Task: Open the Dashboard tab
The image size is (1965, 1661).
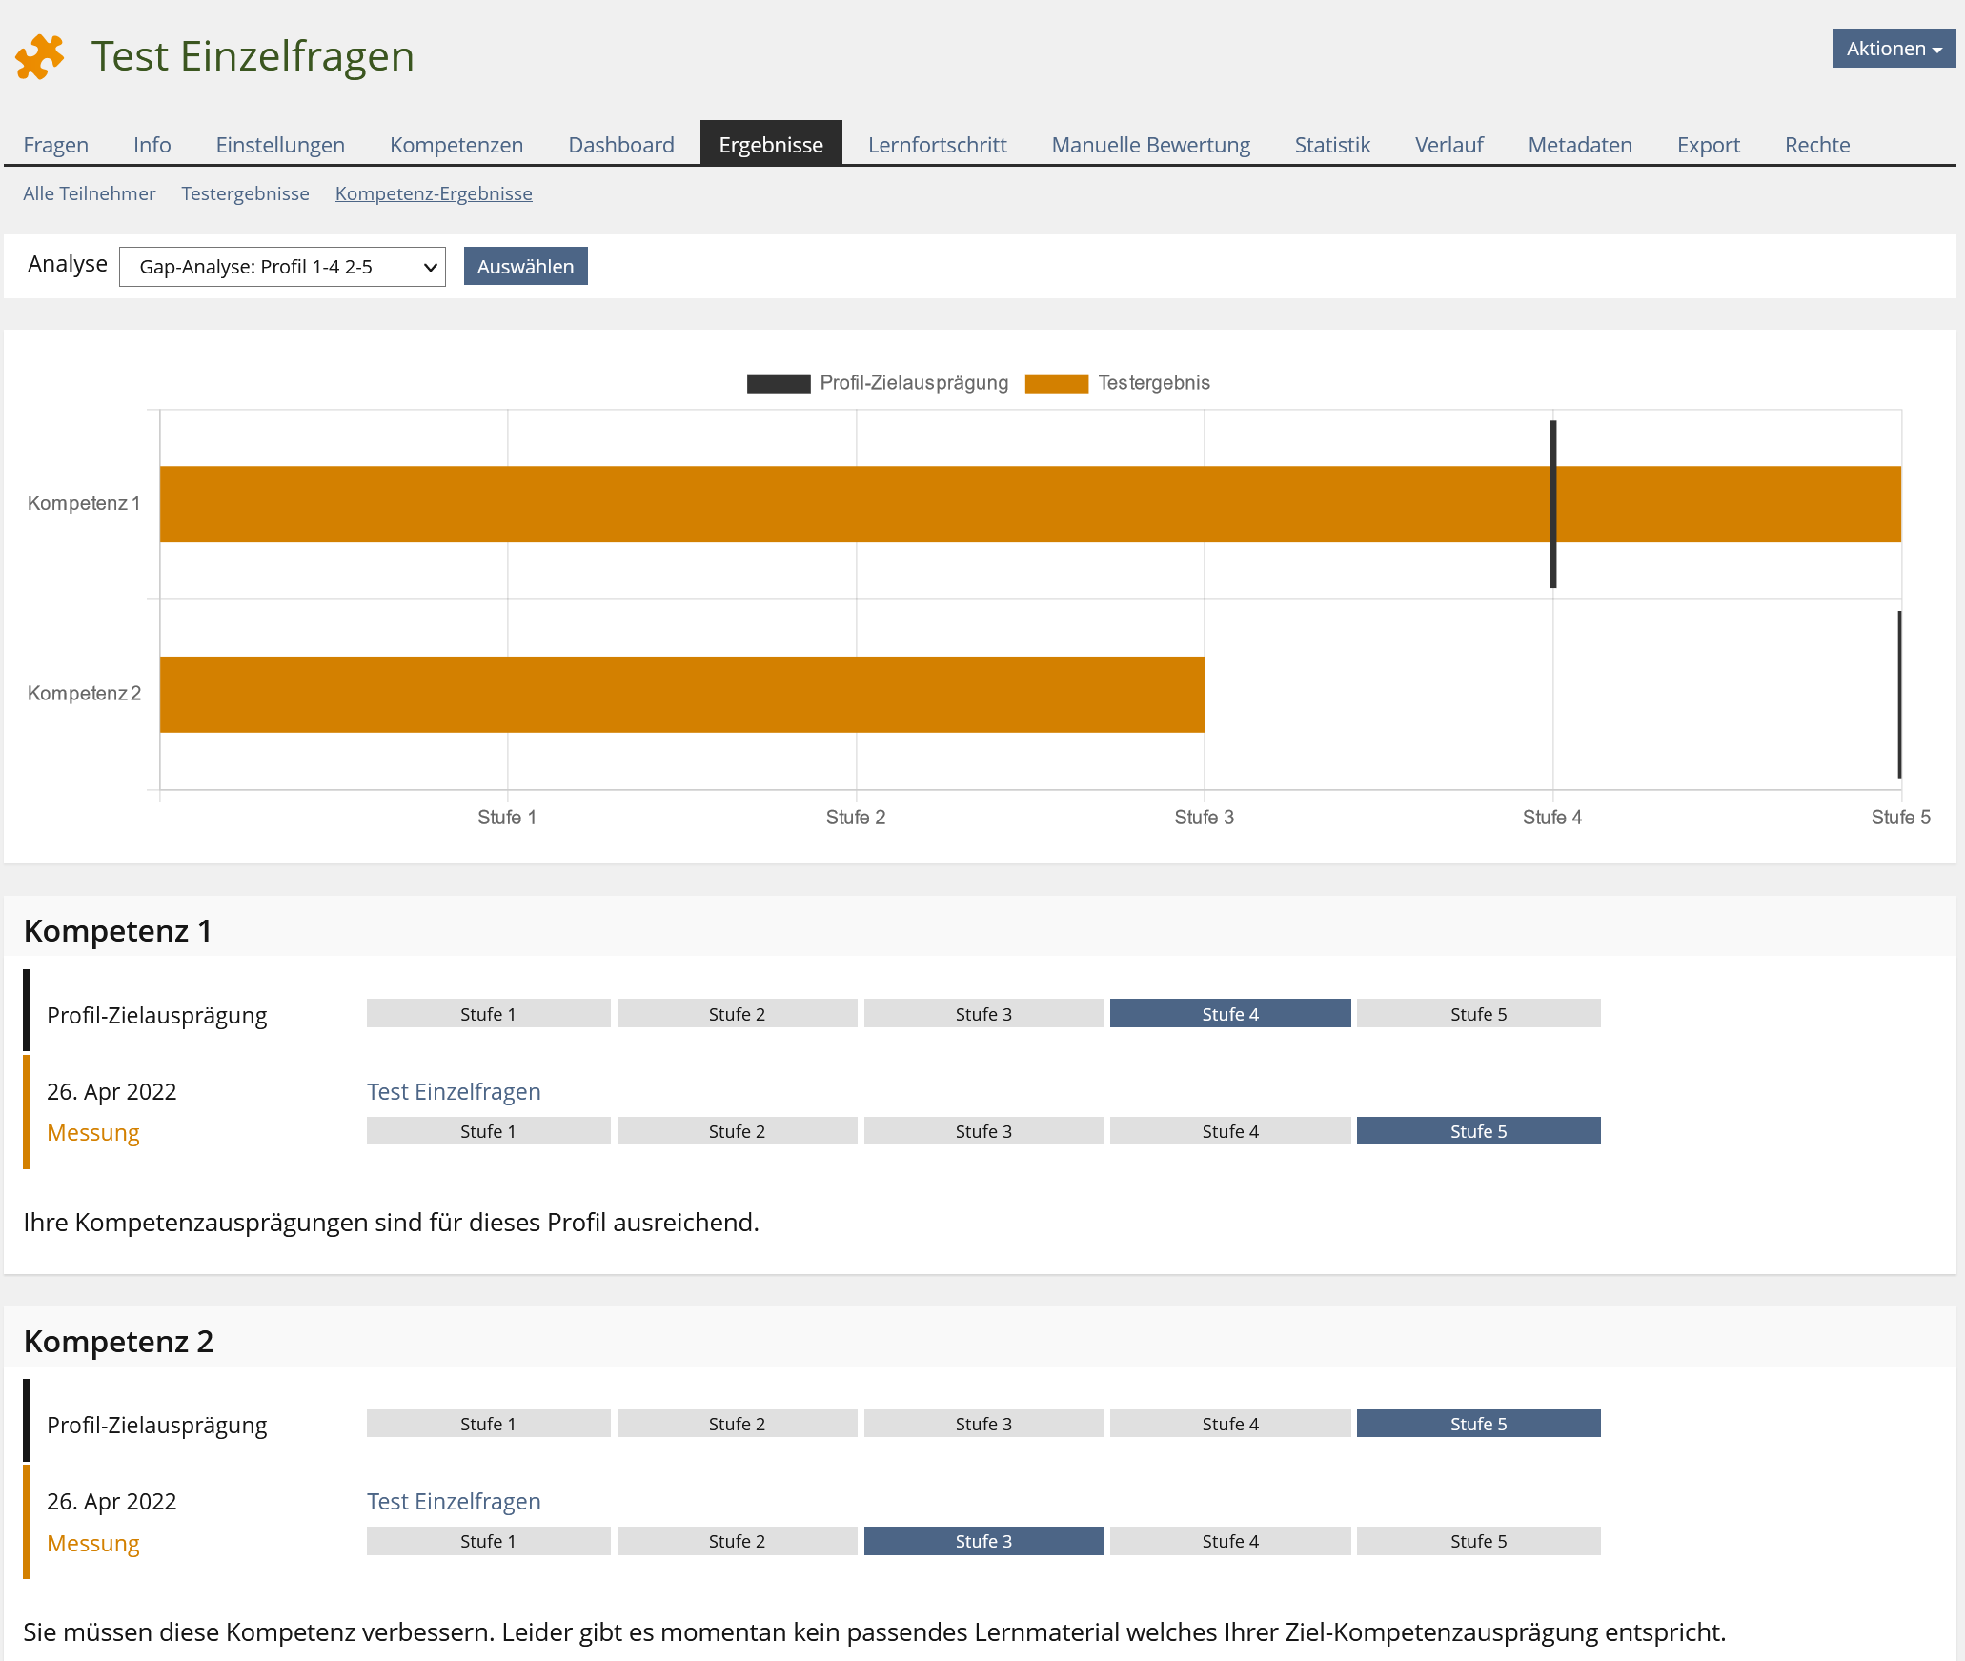Action: tap(620, 145)
